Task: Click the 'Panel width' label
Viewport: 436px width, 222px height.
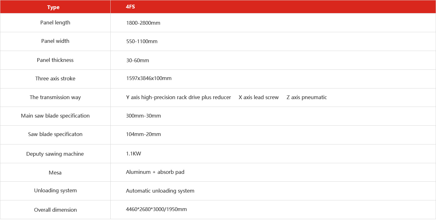Action: [x=55, y=41]
